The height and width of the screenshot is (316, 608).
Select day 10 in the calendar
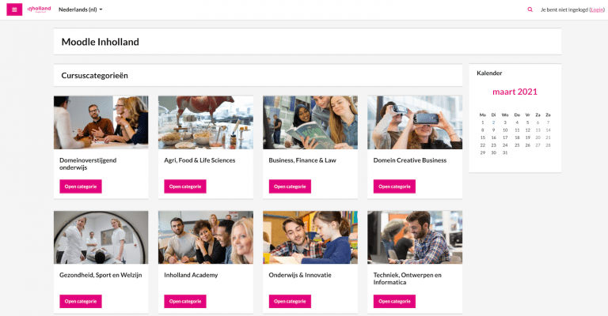505,130
